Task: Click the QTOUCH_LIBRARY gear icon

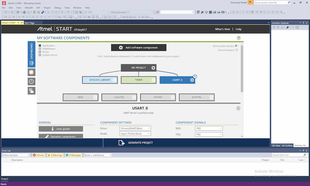Action: point(115,80)
